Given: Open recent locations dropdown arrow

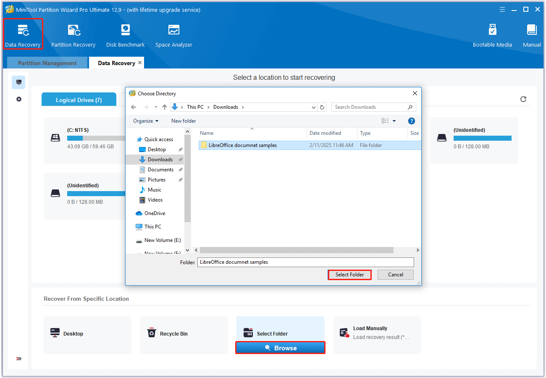Looking at the screenshot, I should click(x=156, y=107).
